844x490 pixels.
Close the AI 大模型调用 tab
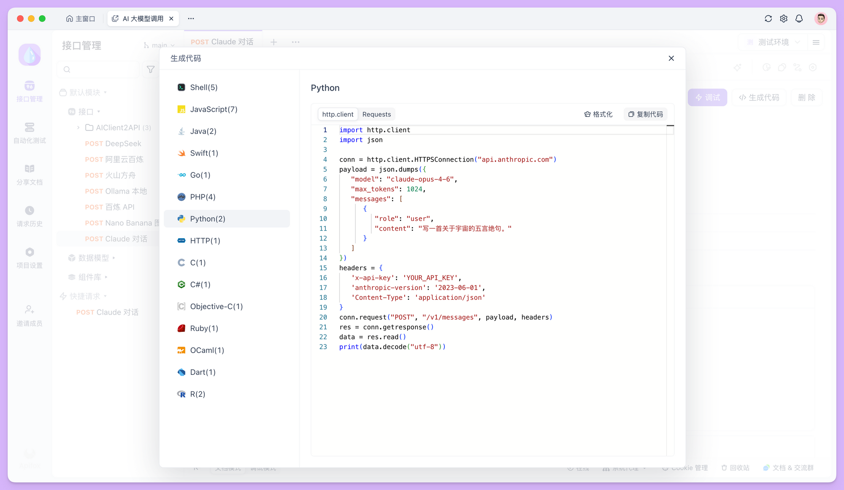tap(171, 19)
